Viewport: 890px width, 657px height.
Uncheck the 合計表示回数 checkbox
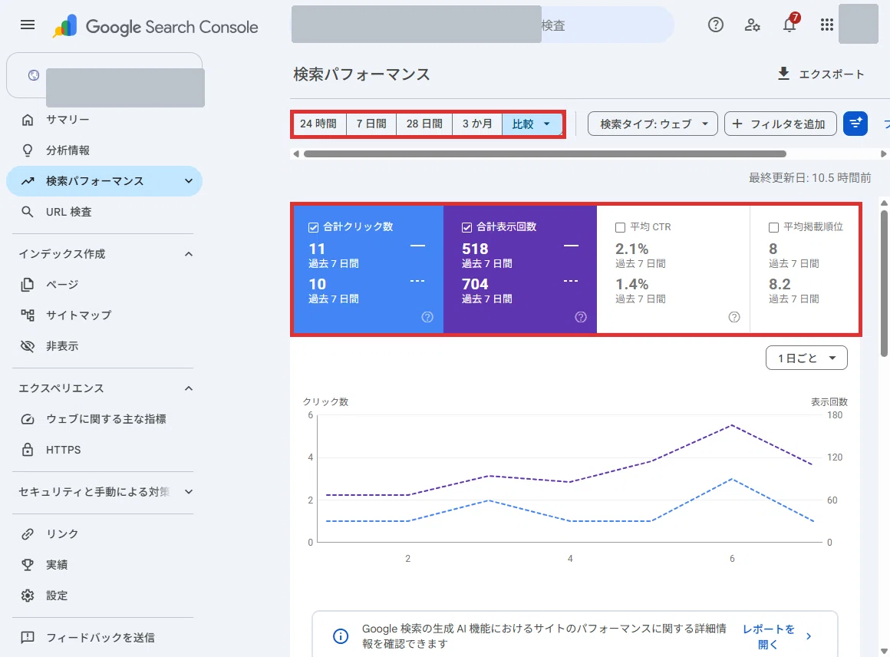pyautogui.click(x=466, y=227)
